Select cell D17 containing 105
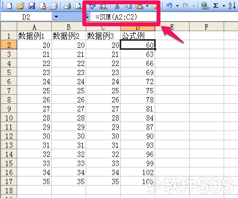 137,181
